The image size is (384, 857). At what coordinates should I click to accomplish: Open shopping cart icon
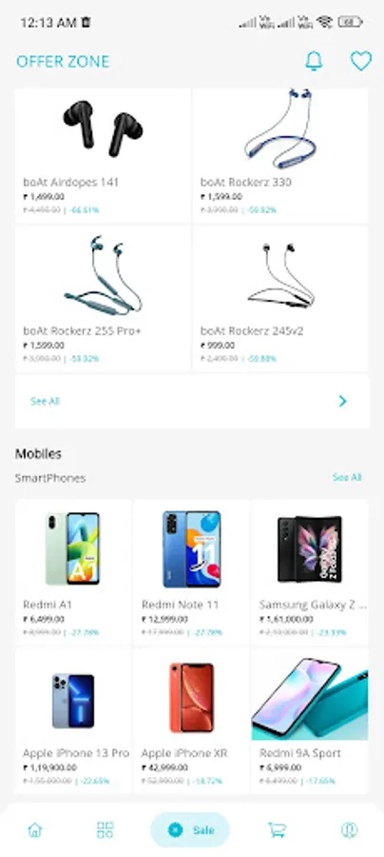[278, 829]
